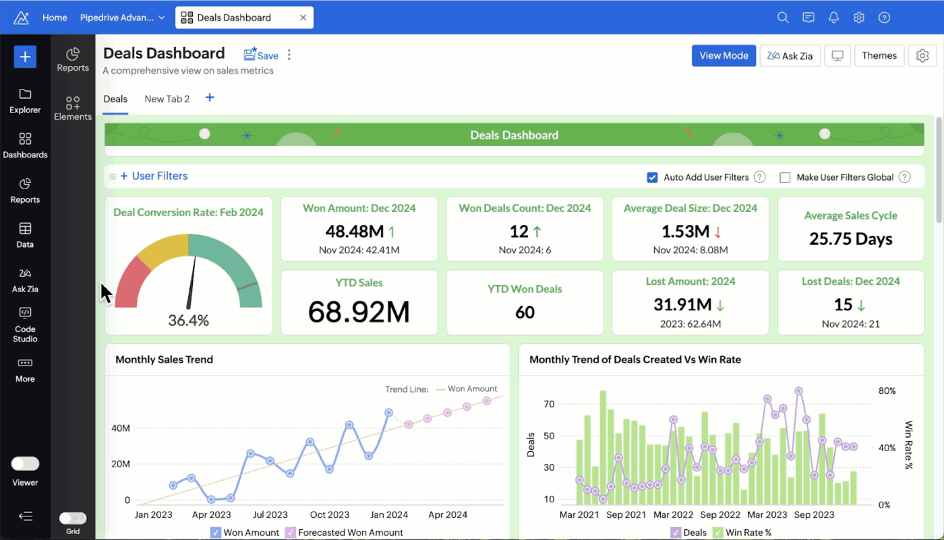Open the Explorer panel
This screenshot has height=540, width=944.
(24, 101)
